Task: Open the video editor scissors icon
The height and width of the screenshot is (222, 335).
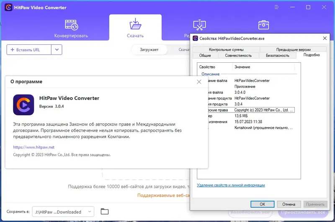Action: pyautogui.click(x=199, y=25)
